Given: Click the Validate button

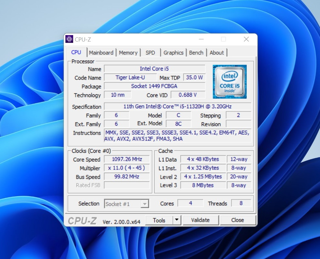Looking at the screenshot, I should tap(200, 220).
